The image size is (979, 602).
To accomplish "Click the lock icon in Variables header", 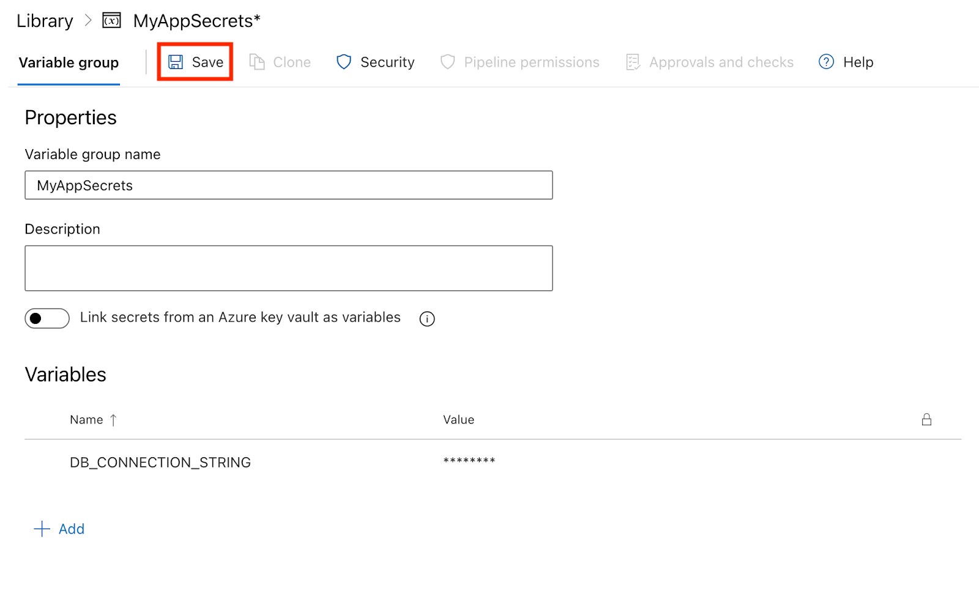I will pos(926,419).
